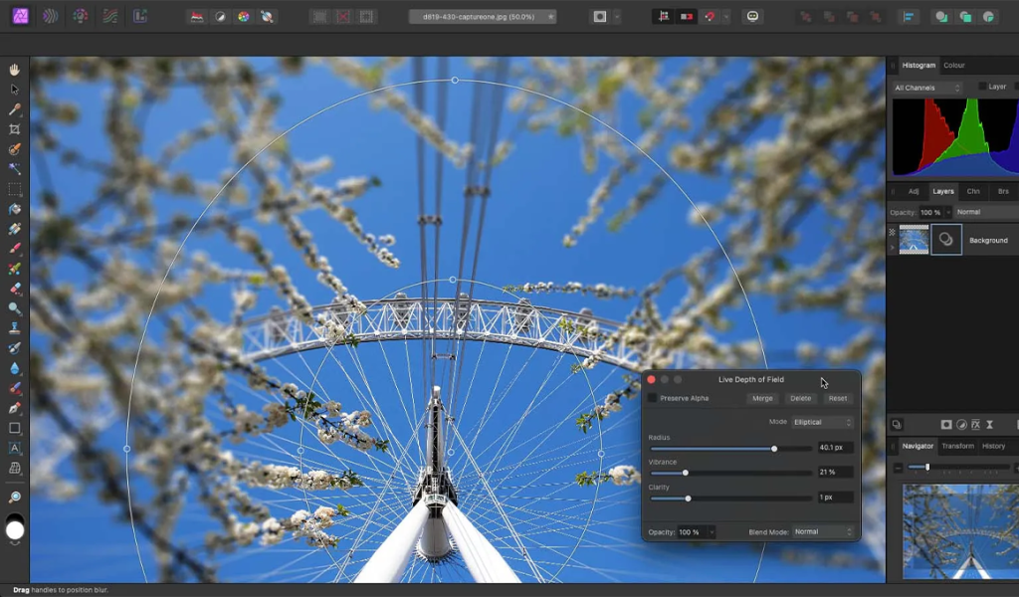The image size is (1019, 597).
Task: Click Reset in the Live Depth of Field dialog
Action: (838, 398)
